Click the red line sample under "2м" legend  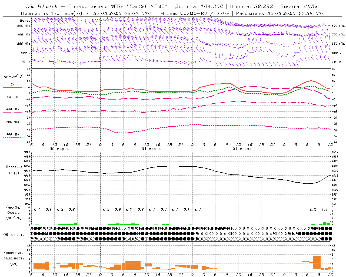12,87
